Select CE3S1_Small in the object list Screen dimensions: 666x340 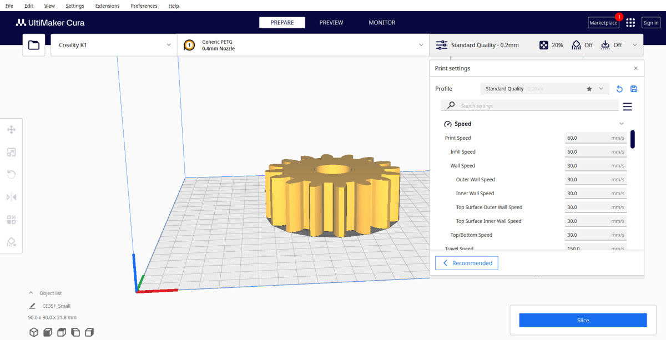click(x=57, y=306)
